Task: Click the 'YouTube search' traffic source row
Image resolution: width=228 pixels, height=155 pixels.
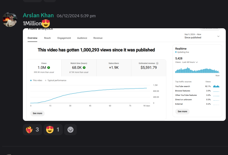Action: (197, 86)
